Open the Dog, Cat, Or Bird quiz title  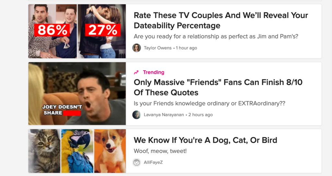205,140
